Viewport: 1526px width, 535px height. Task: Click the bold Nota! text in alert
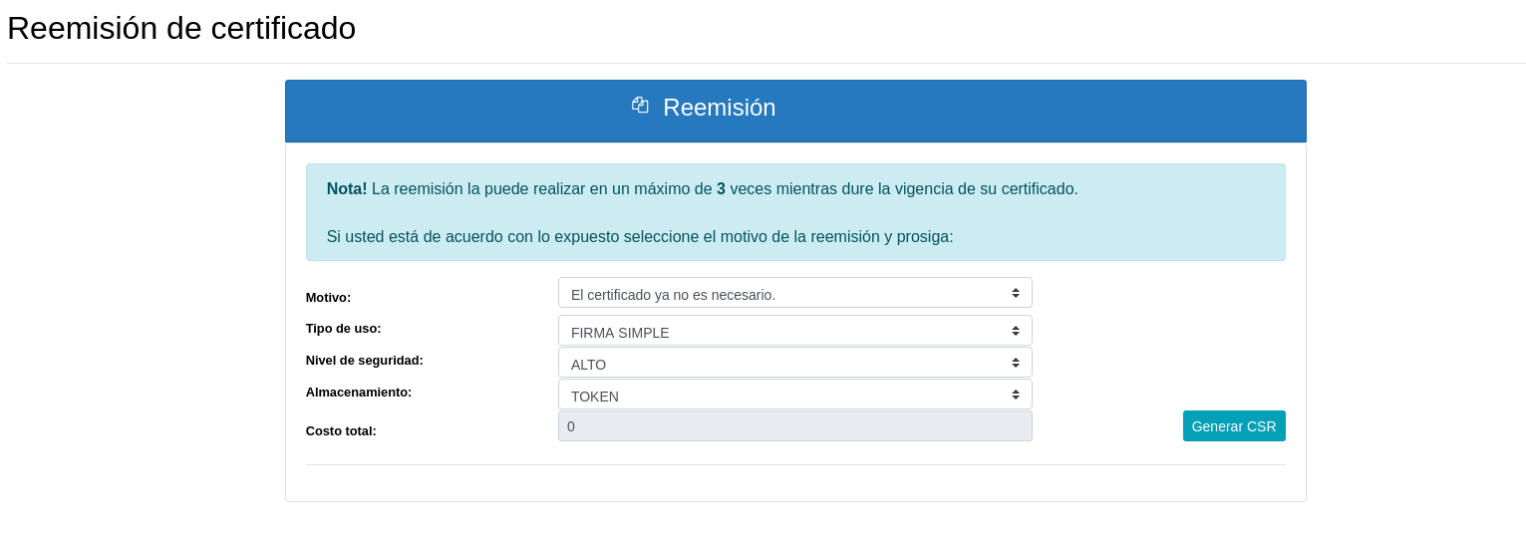point(347,189)
